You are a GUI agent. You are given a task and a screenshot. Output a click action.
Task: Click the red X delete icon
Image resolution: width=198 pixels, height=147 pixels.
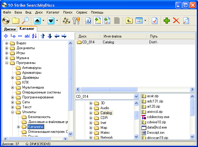[176, 21]
